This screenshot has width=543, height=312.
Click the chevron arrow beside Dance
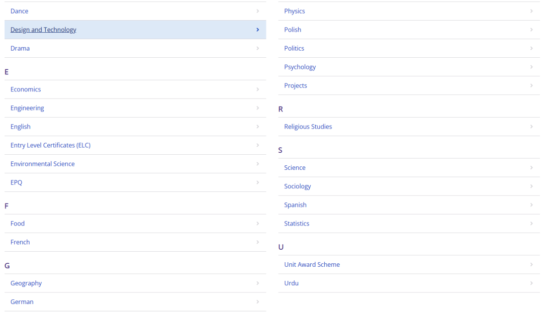pyautogui.click(x=257, y=11)
